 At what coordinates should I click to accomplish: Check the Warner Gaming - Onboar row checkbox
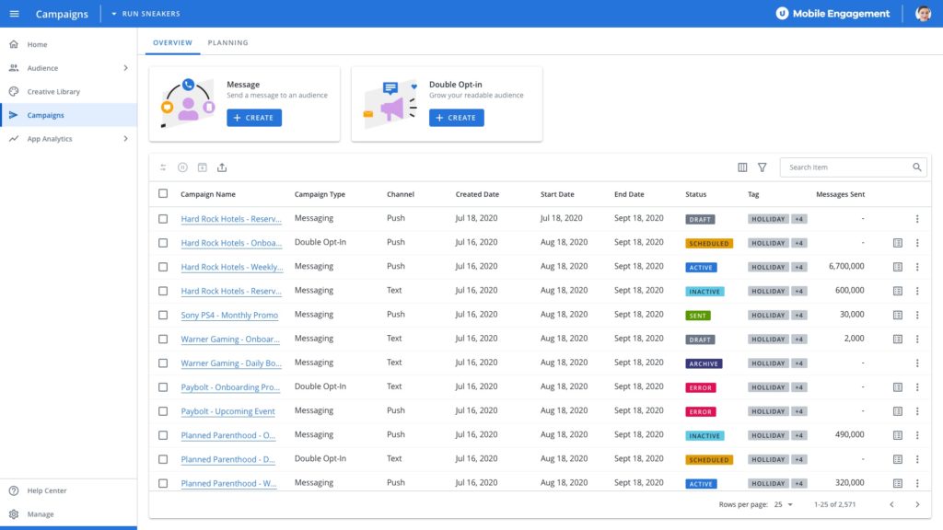163,339
